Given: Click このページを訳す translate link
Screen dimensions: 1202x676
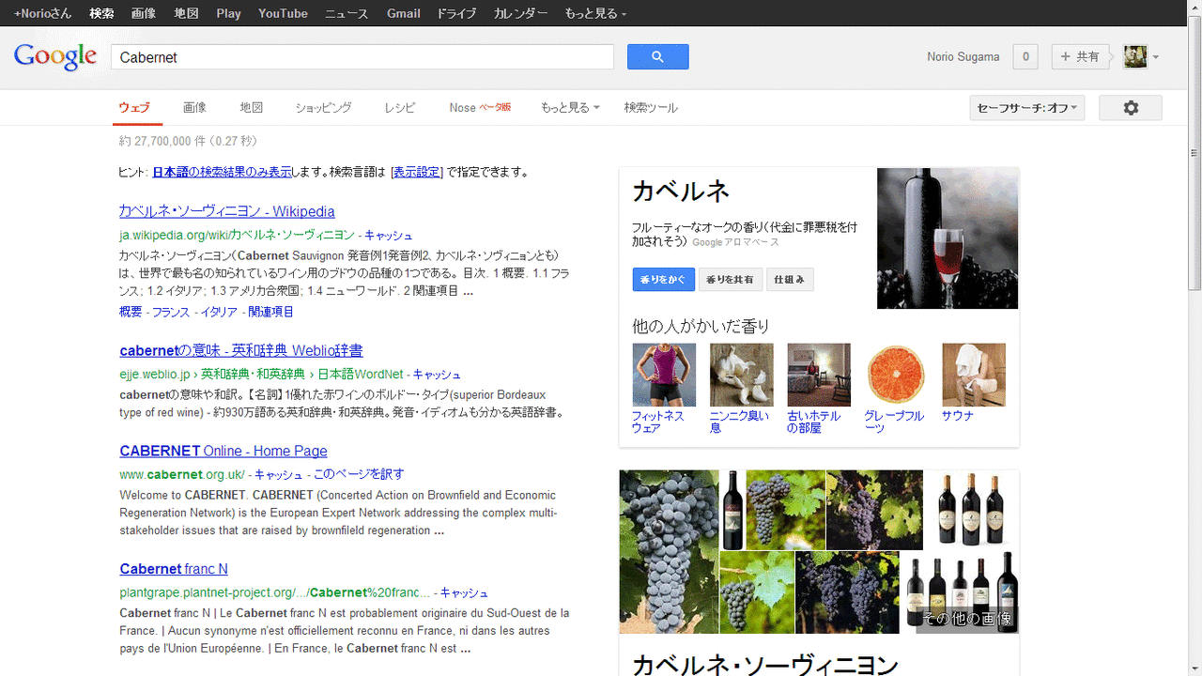Looking at the screenshot, I should click(x=359, y=475).
